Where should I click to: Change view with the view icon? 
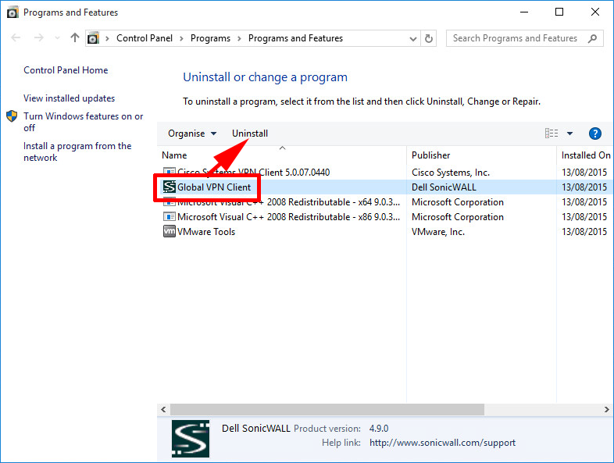coord(552,134)
